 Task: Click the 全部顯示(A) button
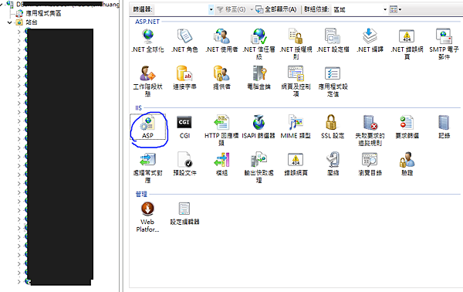275,9
